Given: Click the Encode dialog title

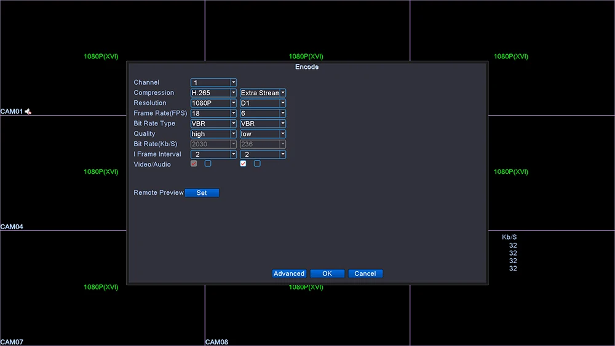Looking at the screenshot, I should pyautogui.click(x=307, y=67).
